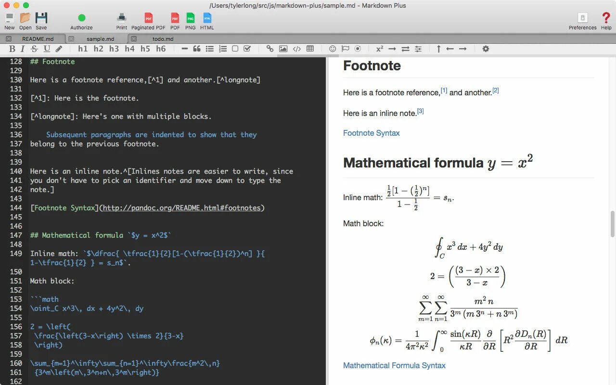
Task: Close the sample.md tab
Action: point(71,38)
